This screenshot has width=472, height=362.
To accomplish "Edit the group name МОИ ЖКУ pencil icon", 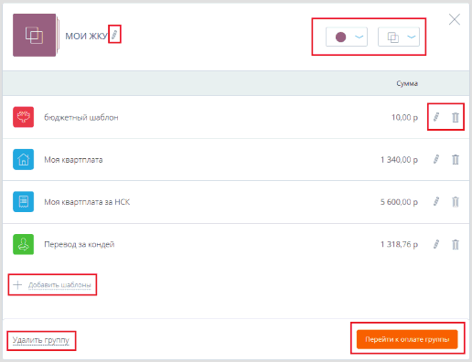I will coord(114,35).
